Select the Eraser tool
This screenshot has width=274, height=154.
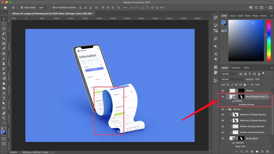4,73
